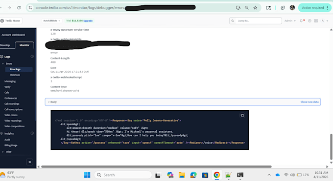This screenshot has height=181, width=333.
Task: Open the weather widget showing 63°F
Action: (x=13, y=175)
